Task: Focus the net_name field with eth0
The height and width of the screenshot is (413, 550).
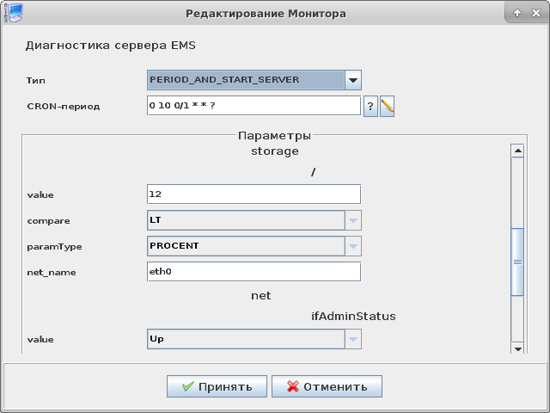Action: [254, 272]
